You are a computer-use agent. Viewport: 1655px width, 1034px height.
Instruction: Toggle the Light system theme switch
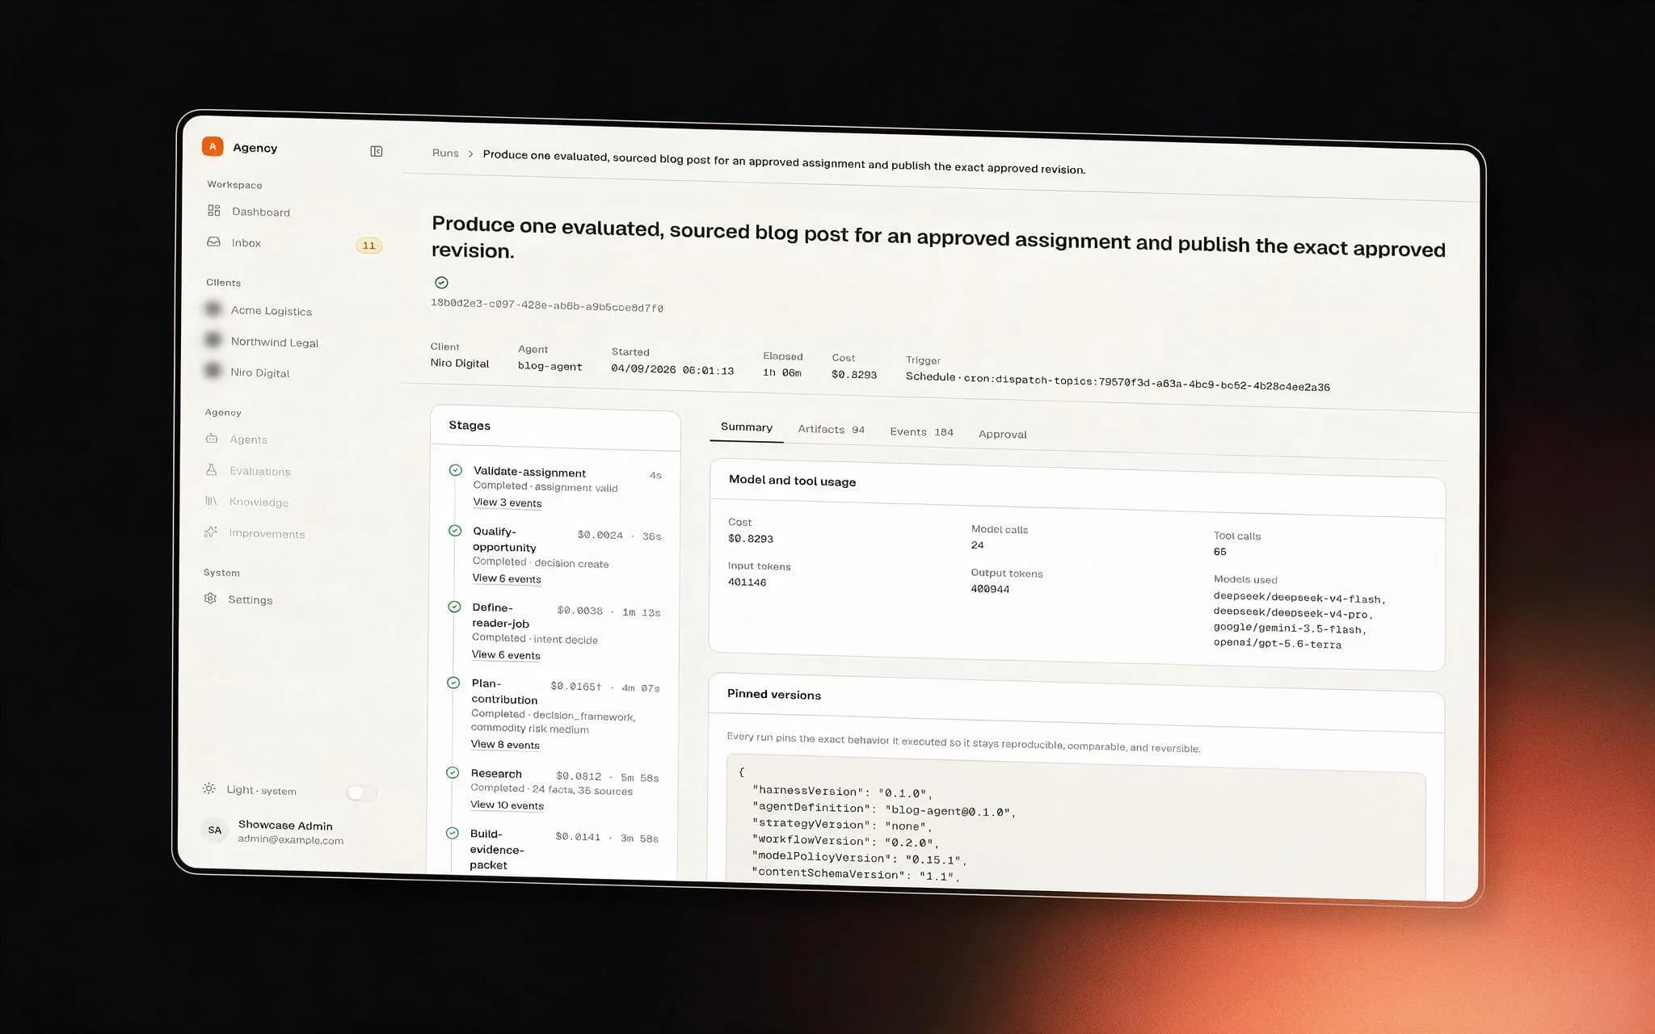click(361, 793)
